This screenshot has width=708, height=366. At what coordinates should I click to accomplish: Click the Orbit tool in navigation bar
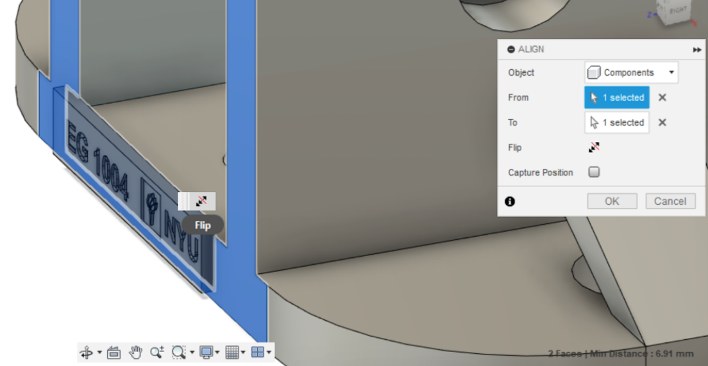click(87, 352)
